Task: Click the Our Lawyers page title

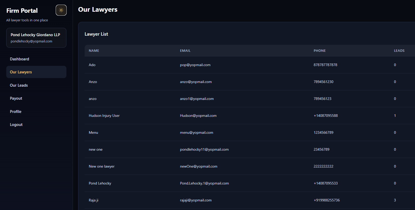Action: pyautogui.click(x=98, y=10)
